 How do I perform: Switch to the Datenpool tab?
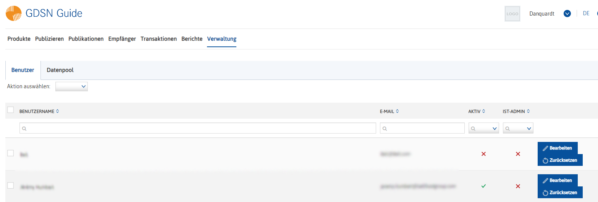click(x=60, y=70)
